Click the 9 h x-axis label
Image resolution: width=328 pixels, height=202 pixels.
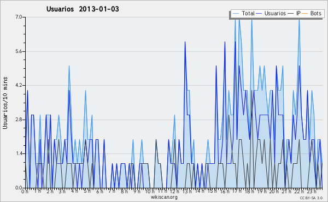(137, 192)
